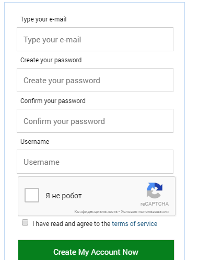Tick the "Я не робот" reCAPTCHA checkbox
Viewport: 199px width, 260px height.
pos(32,195)
